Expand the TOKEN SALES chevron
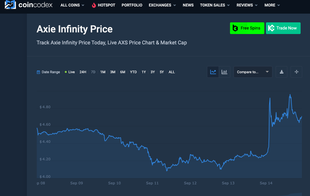 [x=228, y=5]
